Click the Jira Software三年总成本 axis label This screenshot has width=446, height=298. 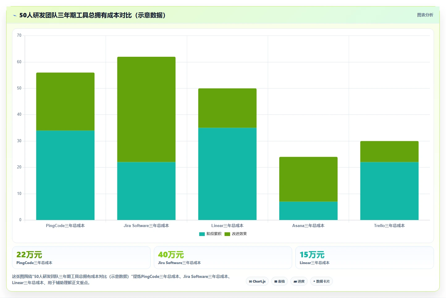146,226
